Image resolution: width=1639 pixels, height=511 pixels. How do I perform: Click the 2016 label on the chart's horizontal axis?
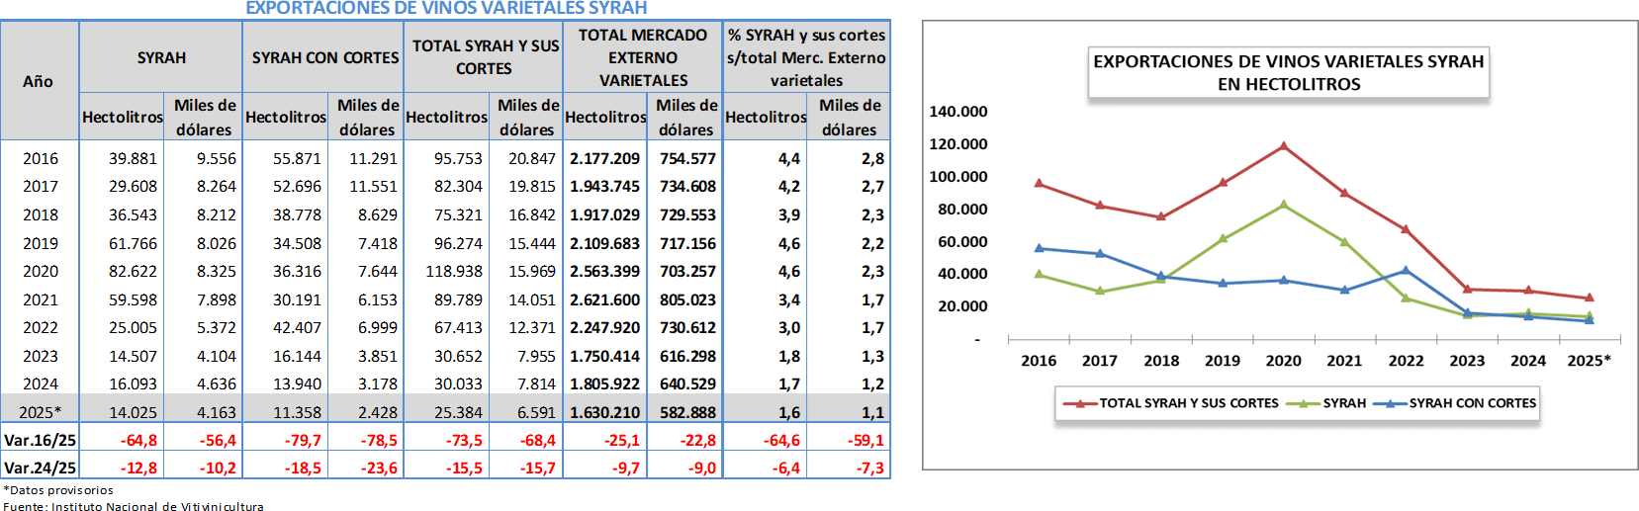[1039, 361]
